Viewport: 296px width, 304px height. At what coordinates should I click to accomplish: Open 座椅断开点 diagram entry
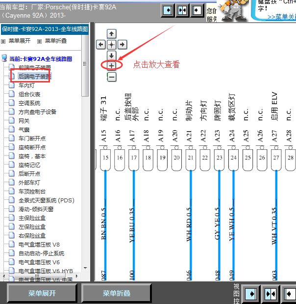click(x=32, y=147)
